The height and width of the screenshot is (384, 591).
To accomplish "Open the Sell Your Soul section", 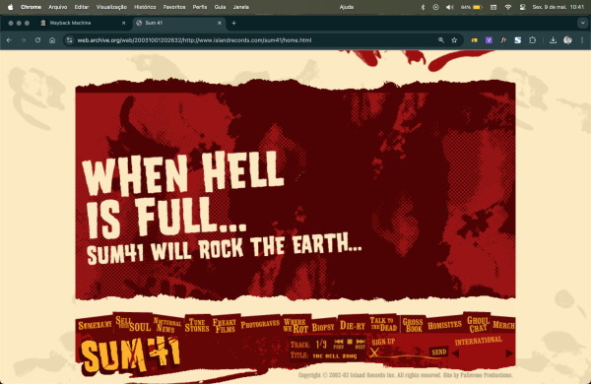I will pos(133,324).
